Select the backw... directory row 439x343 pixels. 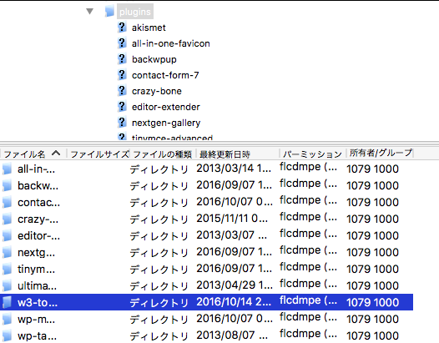206,185
